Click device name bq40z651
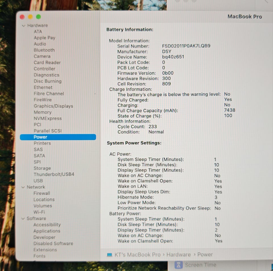Image resolution: width=273 pixels, height=271 pixels. (x=173, y=57)
